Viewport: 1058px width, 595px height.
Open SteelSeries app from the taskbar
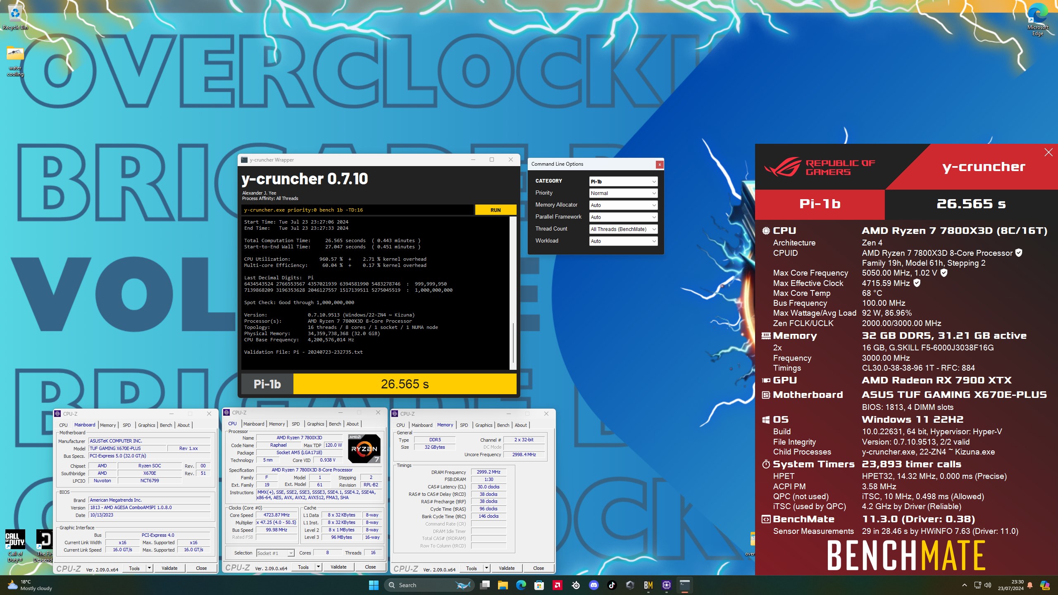pyautogui.click(x=575, y=585)
